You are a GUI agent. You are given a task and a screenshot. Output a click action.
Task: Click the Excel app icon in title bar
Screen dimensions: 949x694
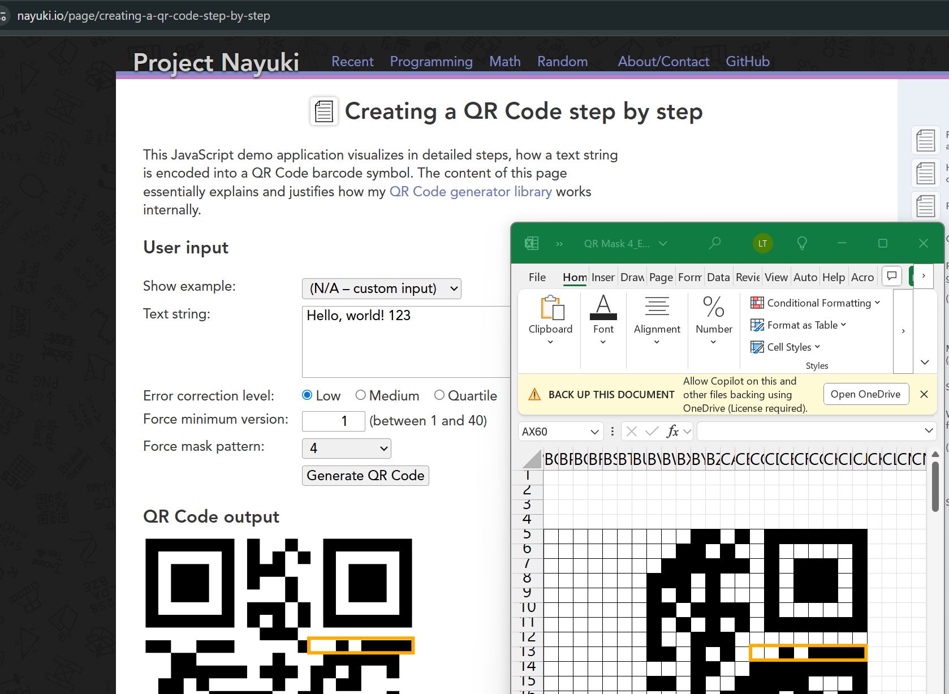point(532,243)
